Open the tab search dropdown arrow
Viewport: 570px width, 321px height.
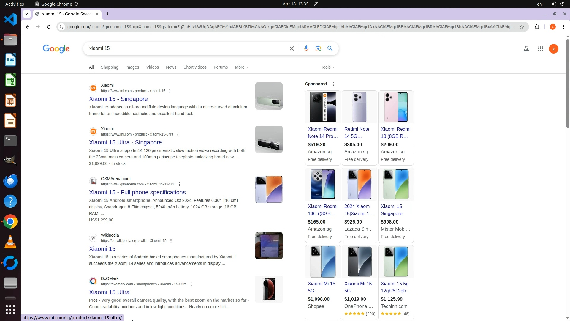click(27, 14)
